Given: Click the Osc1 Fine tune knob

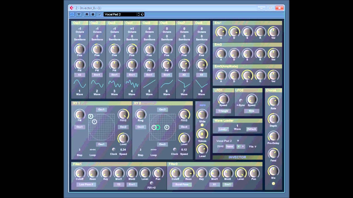Looking at the screenshot, I should tap(79, 50).
